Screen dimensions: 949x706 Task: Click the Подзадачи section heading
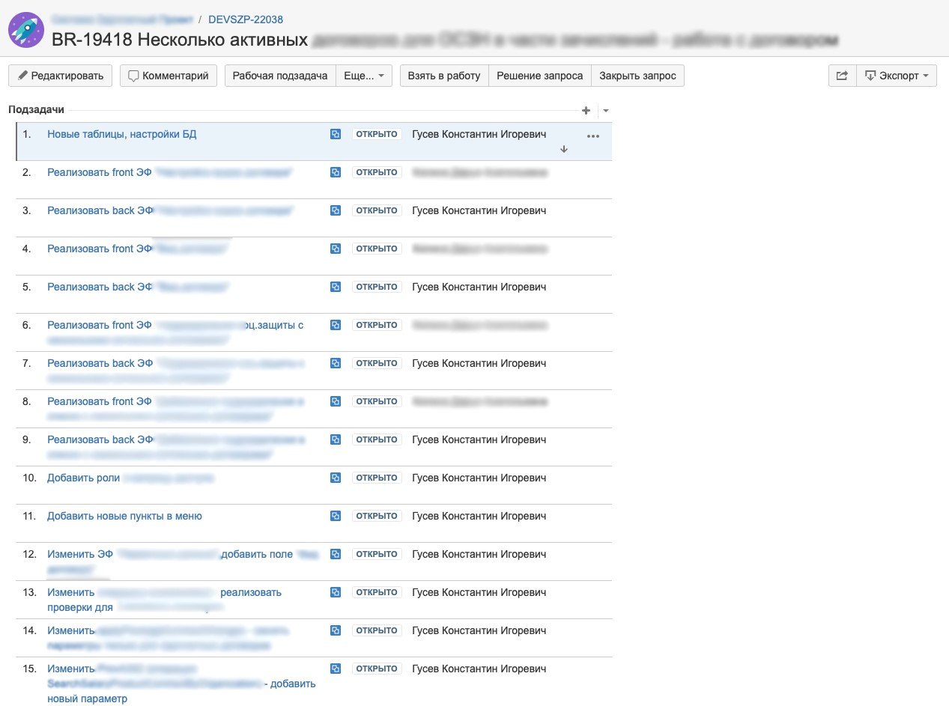36,110
